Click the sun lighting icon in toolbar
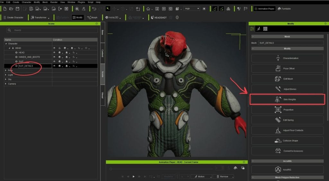The image size is (329, 181). click(x=204, y=9)
